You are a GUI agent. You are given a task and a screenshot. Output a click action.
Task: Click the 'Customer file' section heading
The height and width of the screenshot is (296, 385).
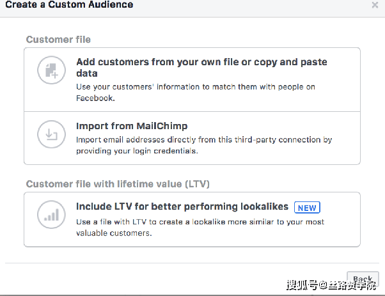point(58,40)
